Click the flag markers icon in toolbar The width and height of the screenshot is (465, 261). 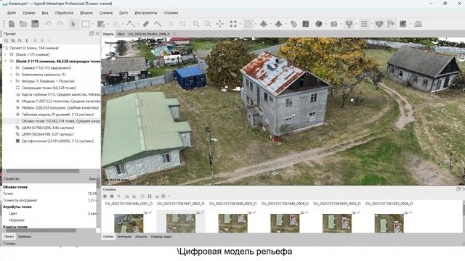(x=391, y=24)
